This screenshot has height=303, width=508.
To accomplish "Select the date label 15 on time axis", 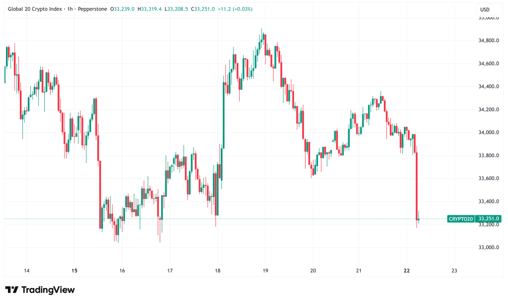I will click(x=74, y=270).
